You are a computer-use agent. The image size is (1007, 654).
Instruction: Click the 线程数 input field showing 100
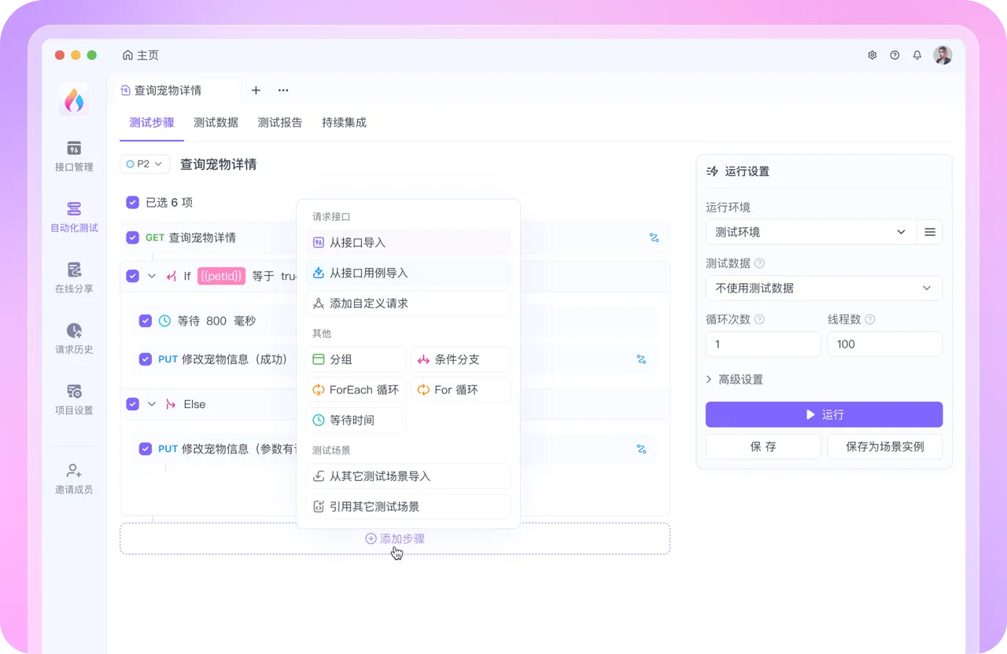(884, 344)
